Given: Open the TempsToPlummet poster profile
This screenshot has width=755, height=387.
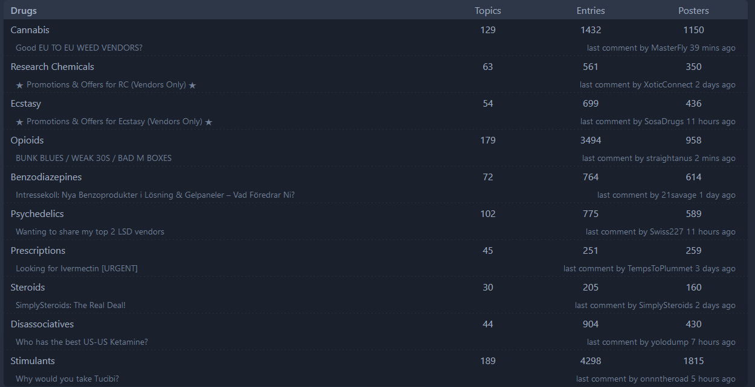Looking at the screenshot, I should [x=660, y=269].
